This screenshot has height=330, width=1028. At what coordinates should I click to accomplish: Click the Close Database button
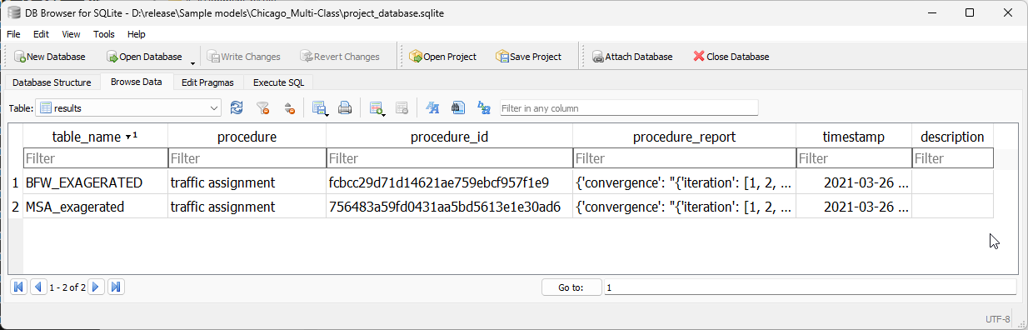pos(731,57)
